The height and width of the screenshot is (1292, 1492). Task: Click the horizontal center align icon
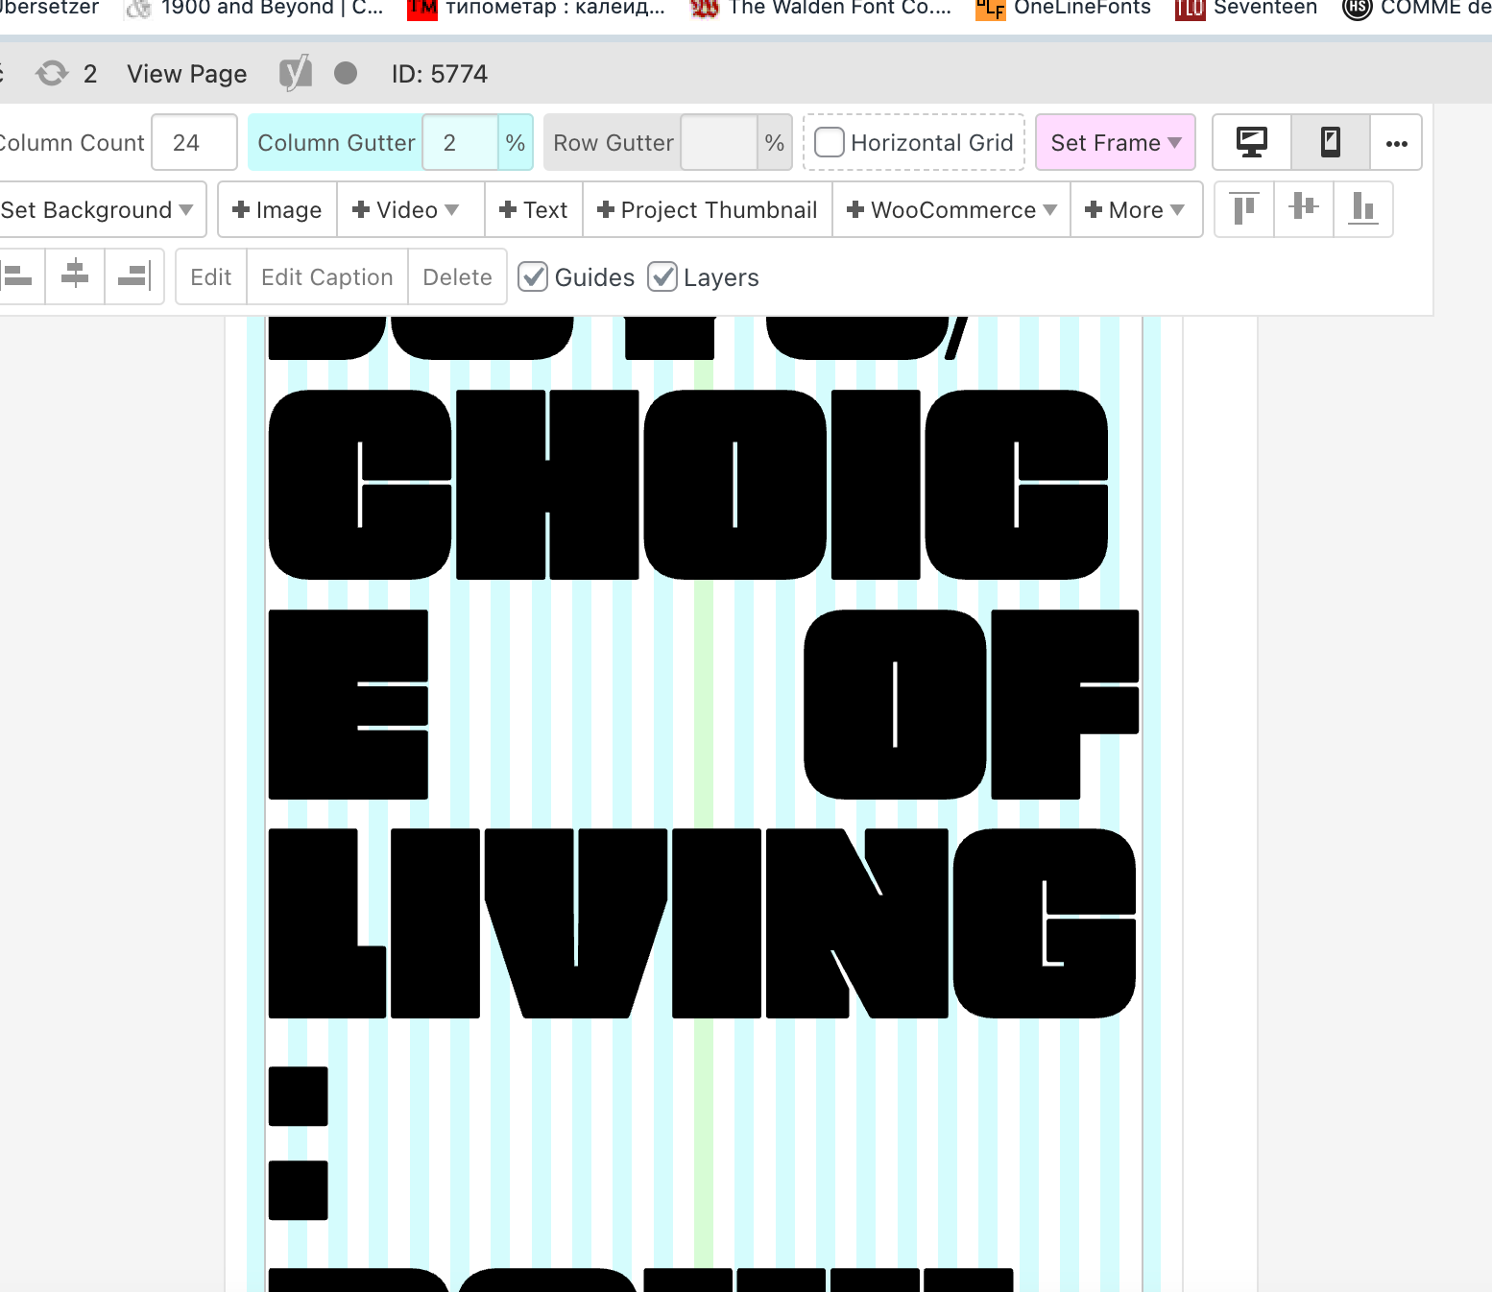(x=75, y=276)
